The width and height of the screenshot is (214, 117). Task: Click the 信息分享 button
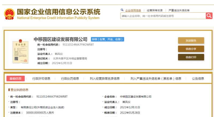click(191, 49)
